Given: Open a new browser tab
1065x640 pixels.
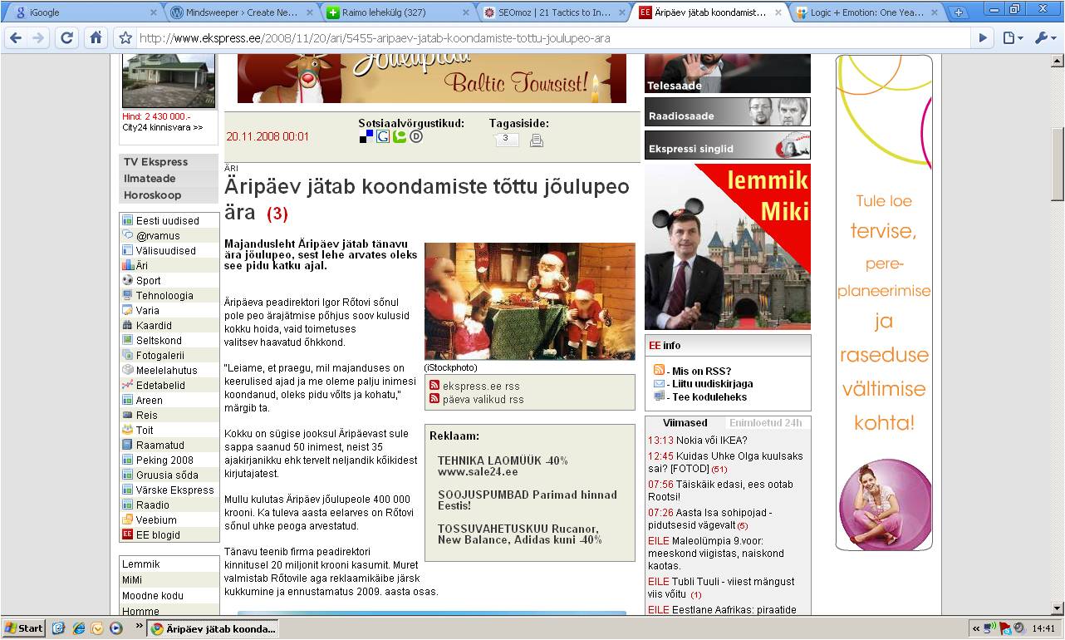Looking at the screenshot, I should pos(959,12).
